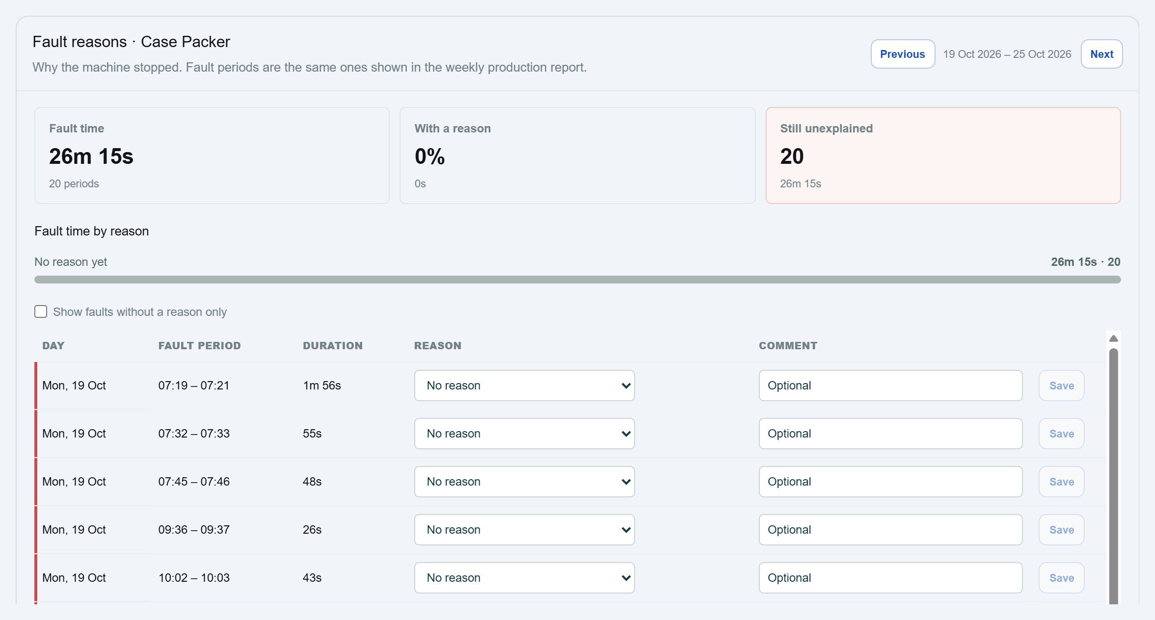Focus comment field for 07:32 – 07:33 fault
The width and height of the screenshot is (1155, 620).
(x=890, y=434)
